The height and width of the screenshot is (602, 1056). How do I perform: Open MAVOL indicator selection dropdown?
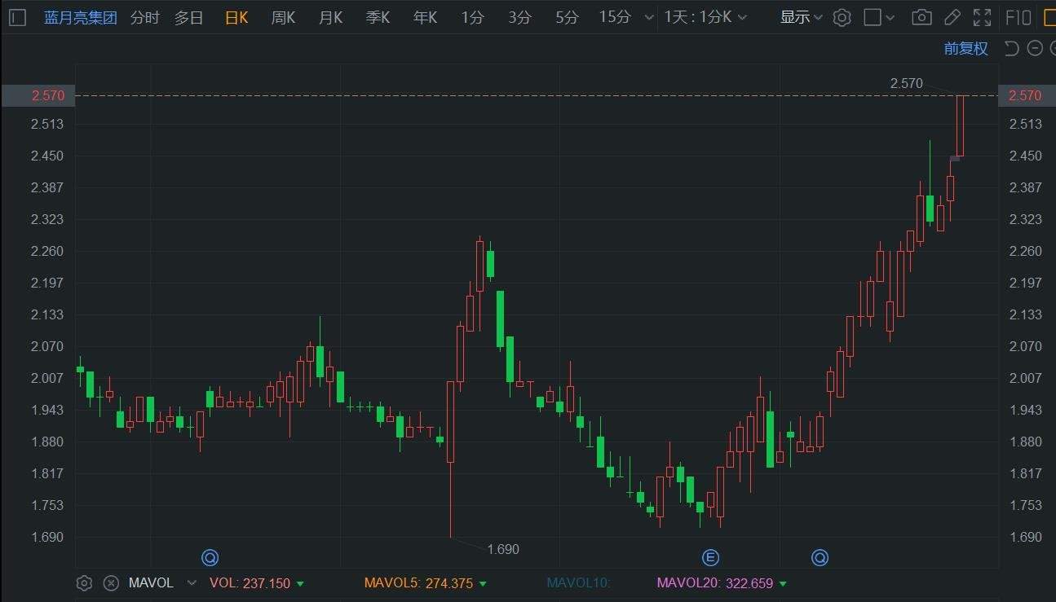pyautogui.click(x=192, y=583)
